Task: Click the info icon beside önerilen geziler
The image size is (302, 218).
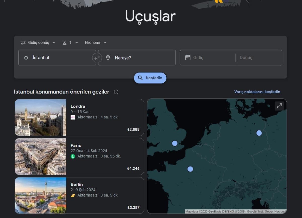Action: [x=116, y=92]
